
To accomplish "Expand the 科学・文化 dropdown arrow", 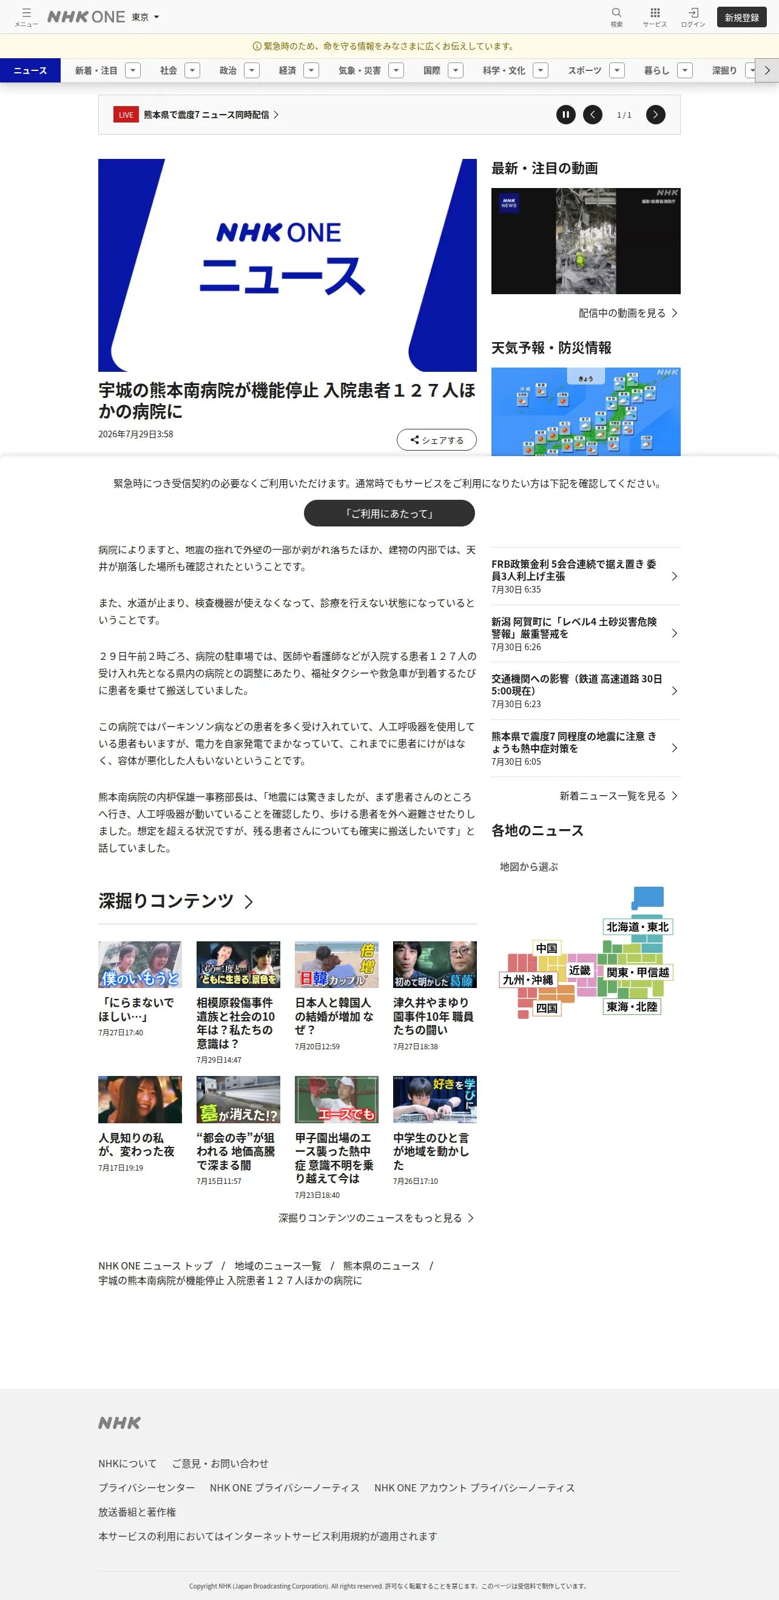I will coord(541,70).
